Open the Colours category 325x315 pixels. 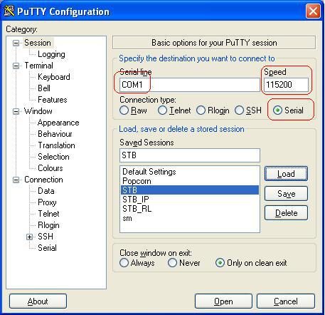[50, 168]
